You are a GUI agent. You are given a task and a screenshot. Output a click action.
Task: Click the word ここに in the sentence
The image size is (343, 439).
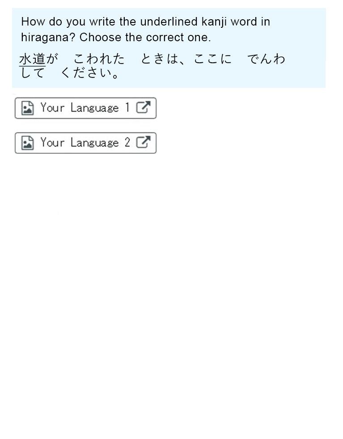coord(213,59)
